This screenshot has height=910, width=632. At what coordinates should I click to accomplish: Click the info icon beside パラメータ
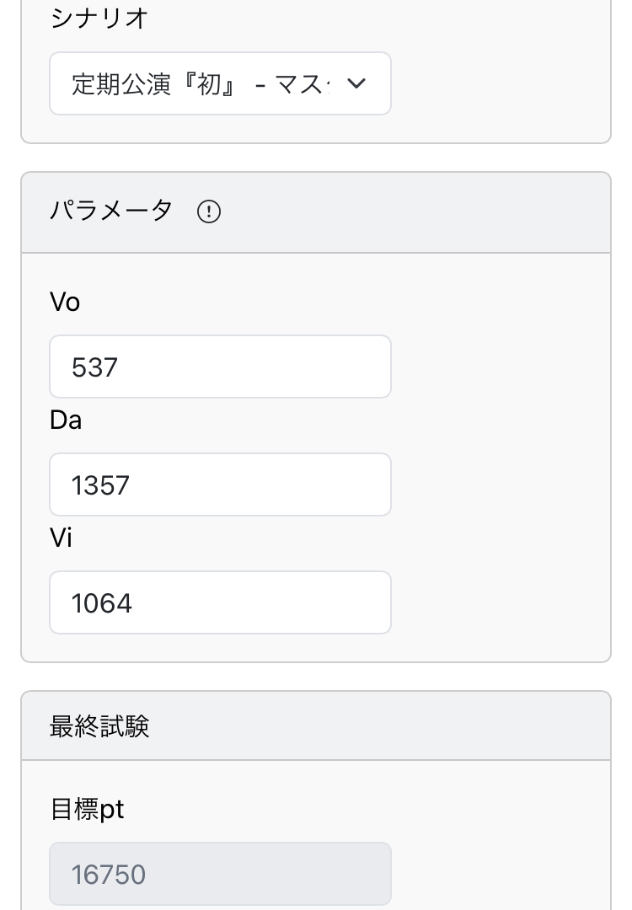[208, 211]
